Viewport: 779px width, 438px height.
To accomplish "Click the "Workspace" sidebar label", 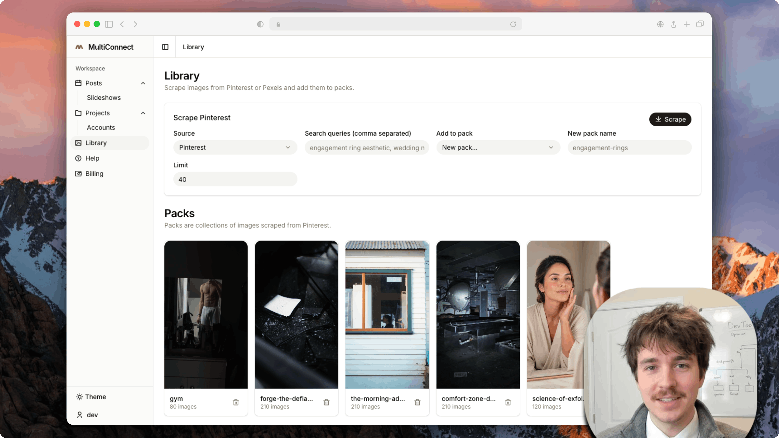I will click(x=90, y=68).
